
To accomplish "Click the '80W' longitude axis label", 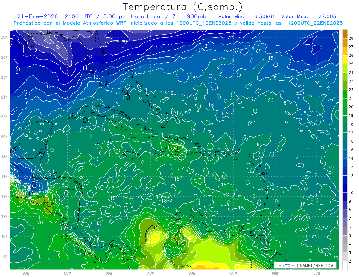I will click(x=109, y=273).
